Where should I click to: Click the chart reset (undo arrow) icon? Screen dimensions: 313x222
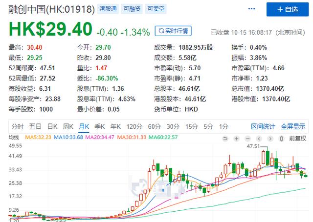click(225, 139)
